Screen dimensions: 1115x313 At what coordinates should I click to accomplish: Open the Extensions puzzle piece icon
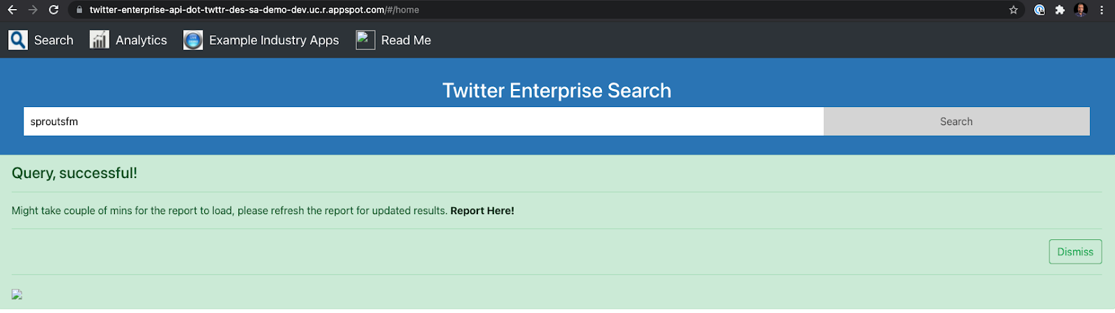click(1060, 10)
